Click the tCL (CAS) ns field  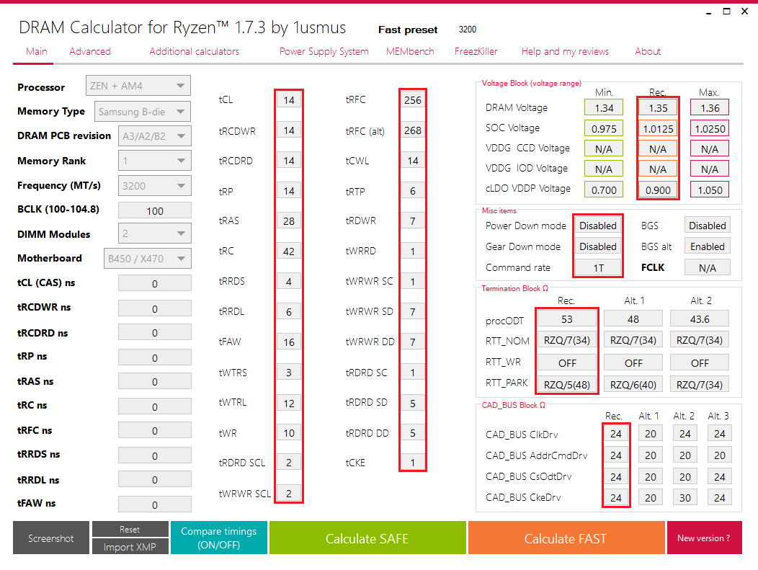(x=155, y=283)
